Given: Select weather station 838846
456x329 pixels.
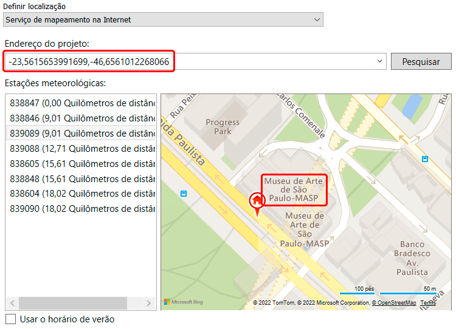Looking at the screenshot, I should pyautogui.click(x=81, y=118).
